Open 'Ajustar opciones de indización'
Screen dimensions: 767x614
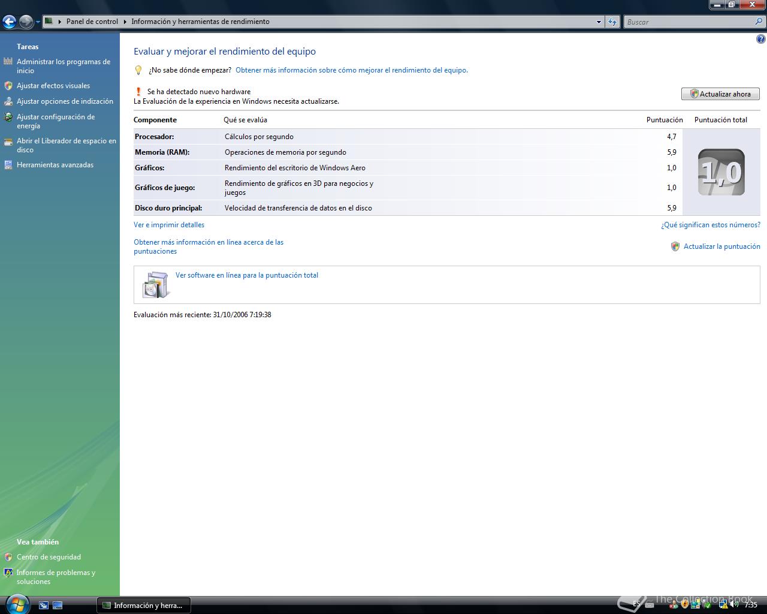pos(65,101)
